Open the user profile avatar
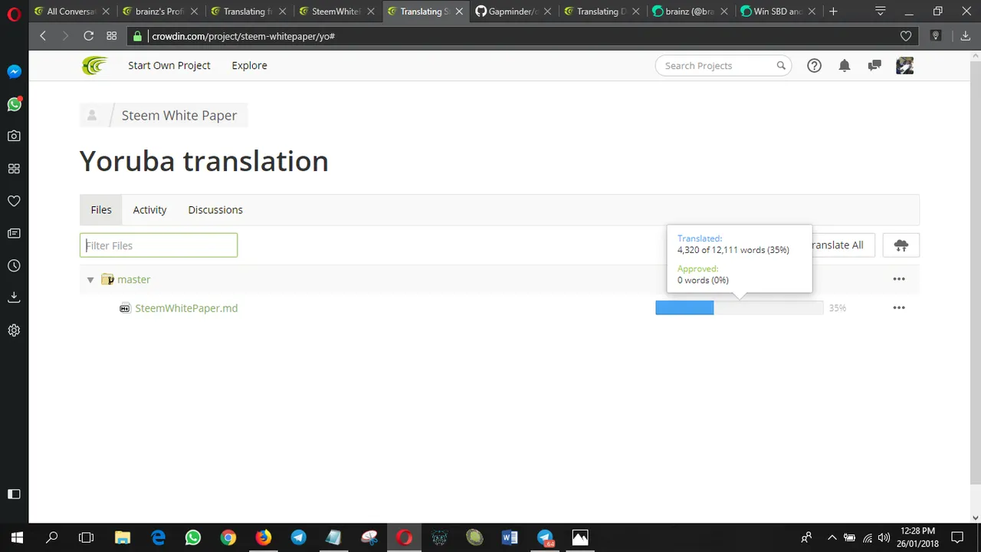The image size is (981, 552). click(904, 66)
